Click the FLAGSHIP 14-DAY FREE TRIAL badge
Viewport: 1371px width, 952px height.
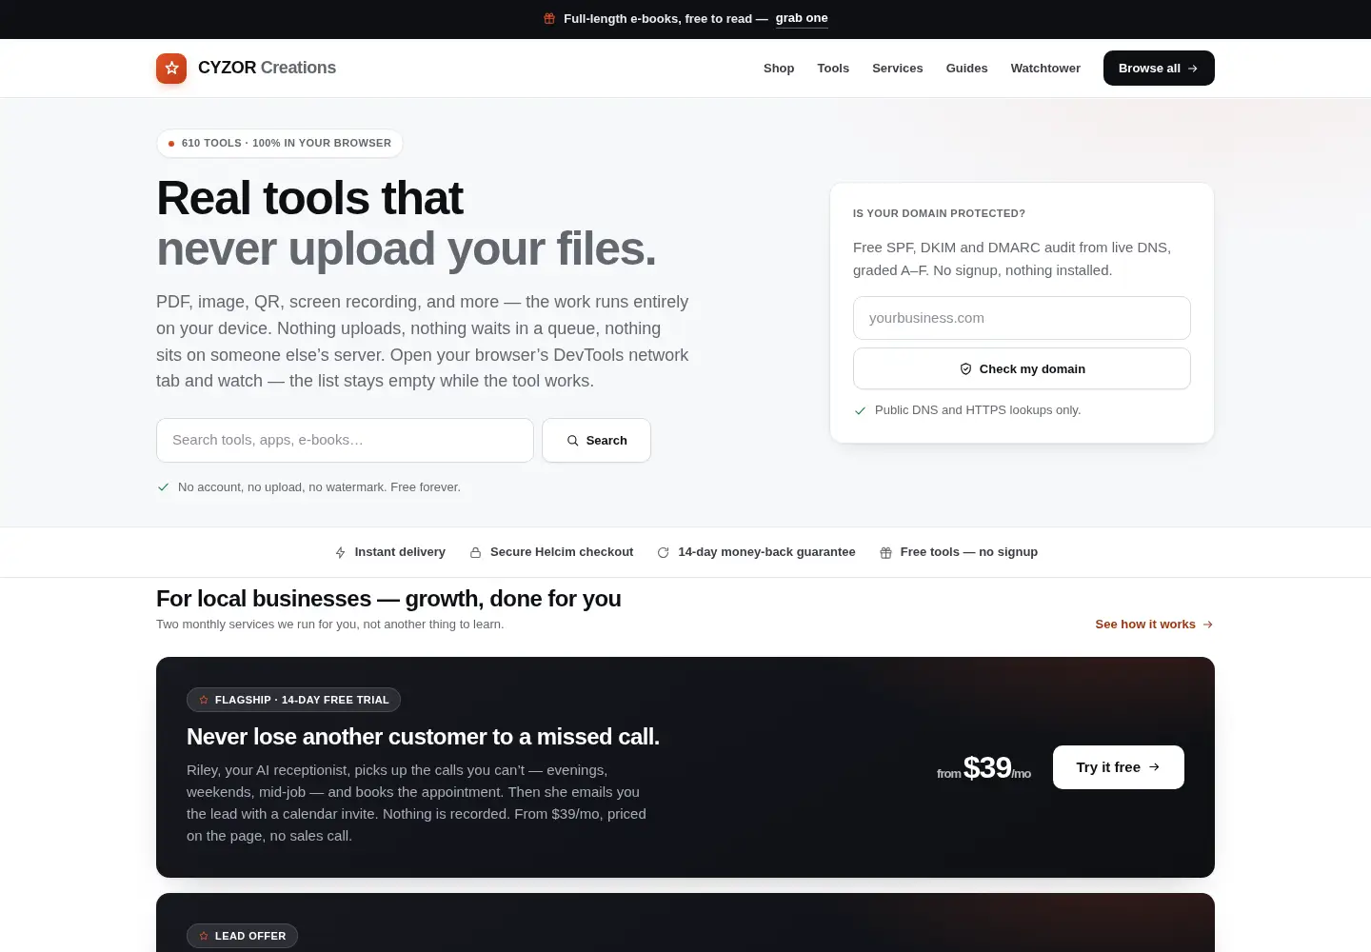click(293, 700)
